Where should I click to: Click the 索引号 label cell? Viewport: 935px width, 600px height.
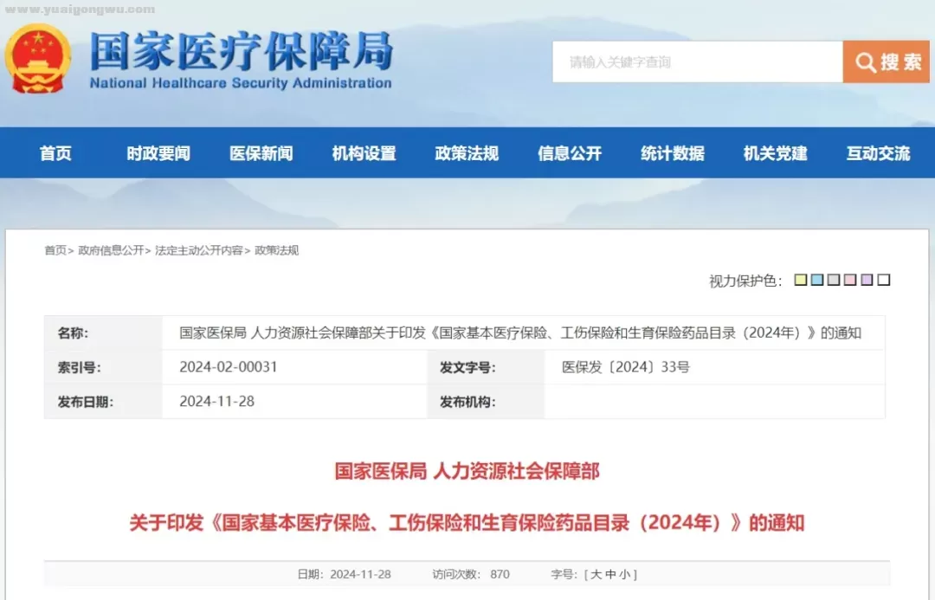(x=103, y=367)
